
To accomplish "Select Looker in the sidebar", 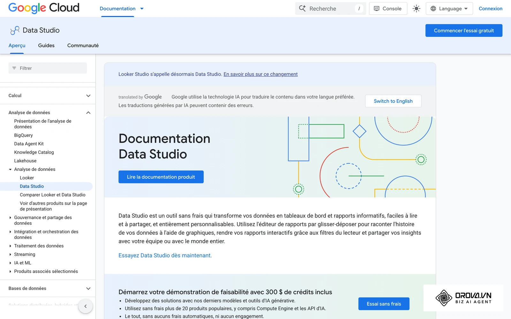I will click(x=27, y=178).
